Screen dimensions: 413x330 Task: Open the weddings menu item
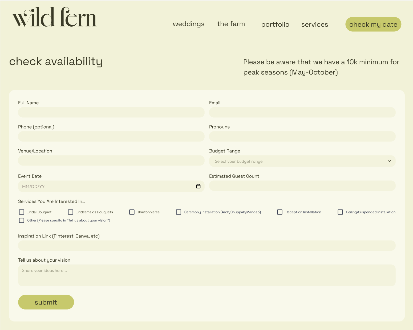coord(188,24)
